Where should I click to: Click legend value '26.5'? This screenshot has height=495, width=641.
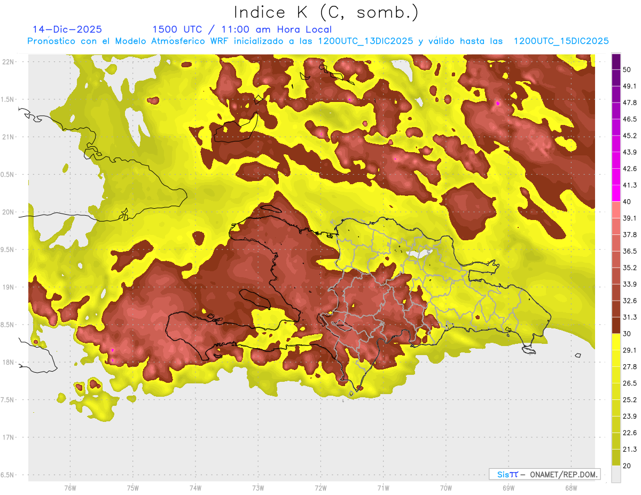629,383
